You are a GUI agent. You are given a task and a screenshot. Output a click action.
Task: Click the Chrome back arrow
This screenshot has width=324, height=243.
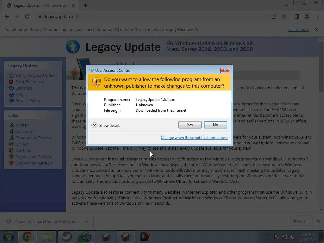point(7,16)
